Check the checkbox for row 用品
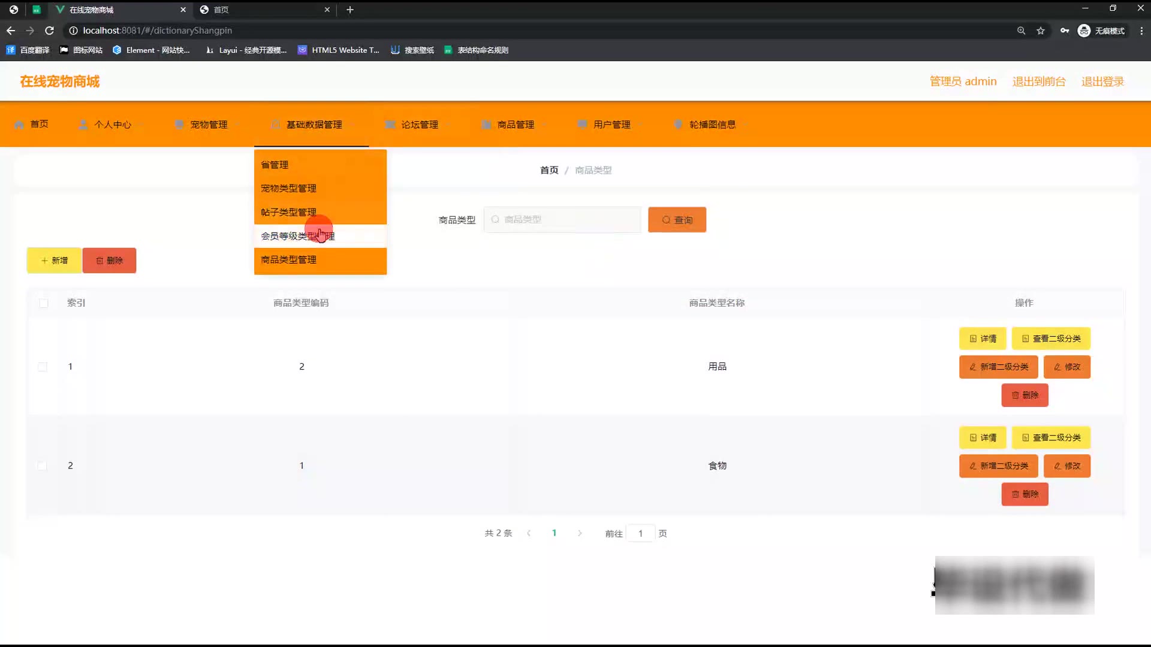Viewport: 1151px width, 647px height. coord(43,367)
